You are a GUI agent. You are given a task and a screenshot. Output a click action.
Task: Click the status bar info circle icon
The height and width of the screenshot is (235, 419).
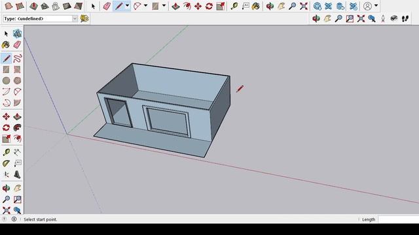click(14, 219)
